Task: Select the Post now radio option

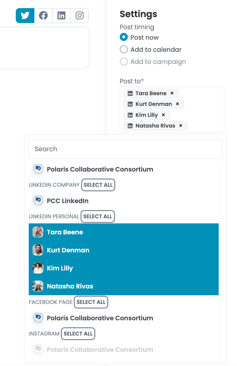Action: pos(124,37)
